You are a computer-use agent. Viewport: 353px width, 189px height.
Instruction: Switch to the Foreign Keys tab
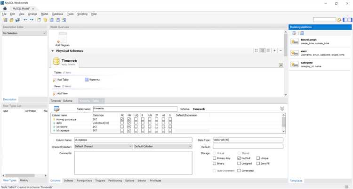pyautogui.click(x=84, y=181)
